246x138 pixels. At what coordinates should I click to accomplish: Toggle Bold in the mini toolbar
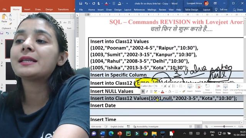[143, 91]
